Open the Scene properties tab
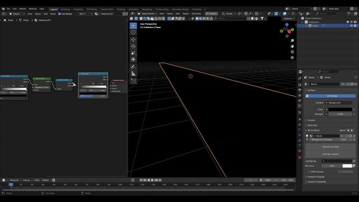The height and width of the screenshot is (202, 359). tap(300, 101)
